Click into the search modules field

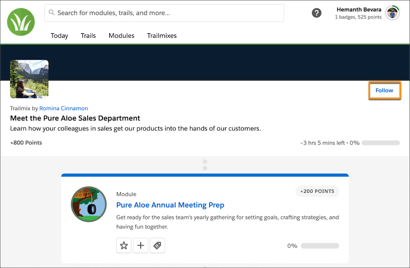click(x=164, y=13)
